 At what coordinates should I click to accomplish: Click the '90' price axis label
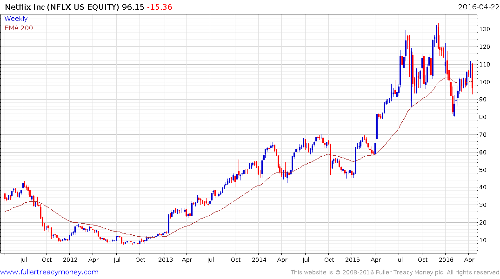(x=483, y=100)
